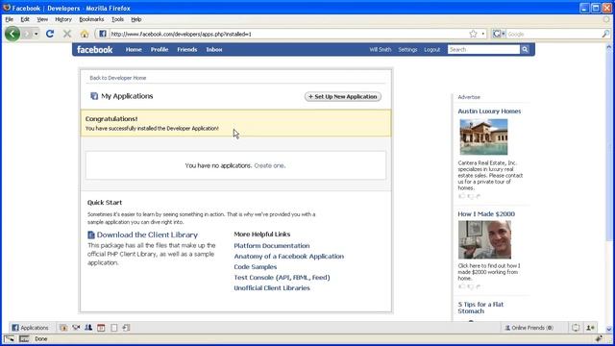
Task: Click the Google search magnifier icon
Action: tap(605, 34)
